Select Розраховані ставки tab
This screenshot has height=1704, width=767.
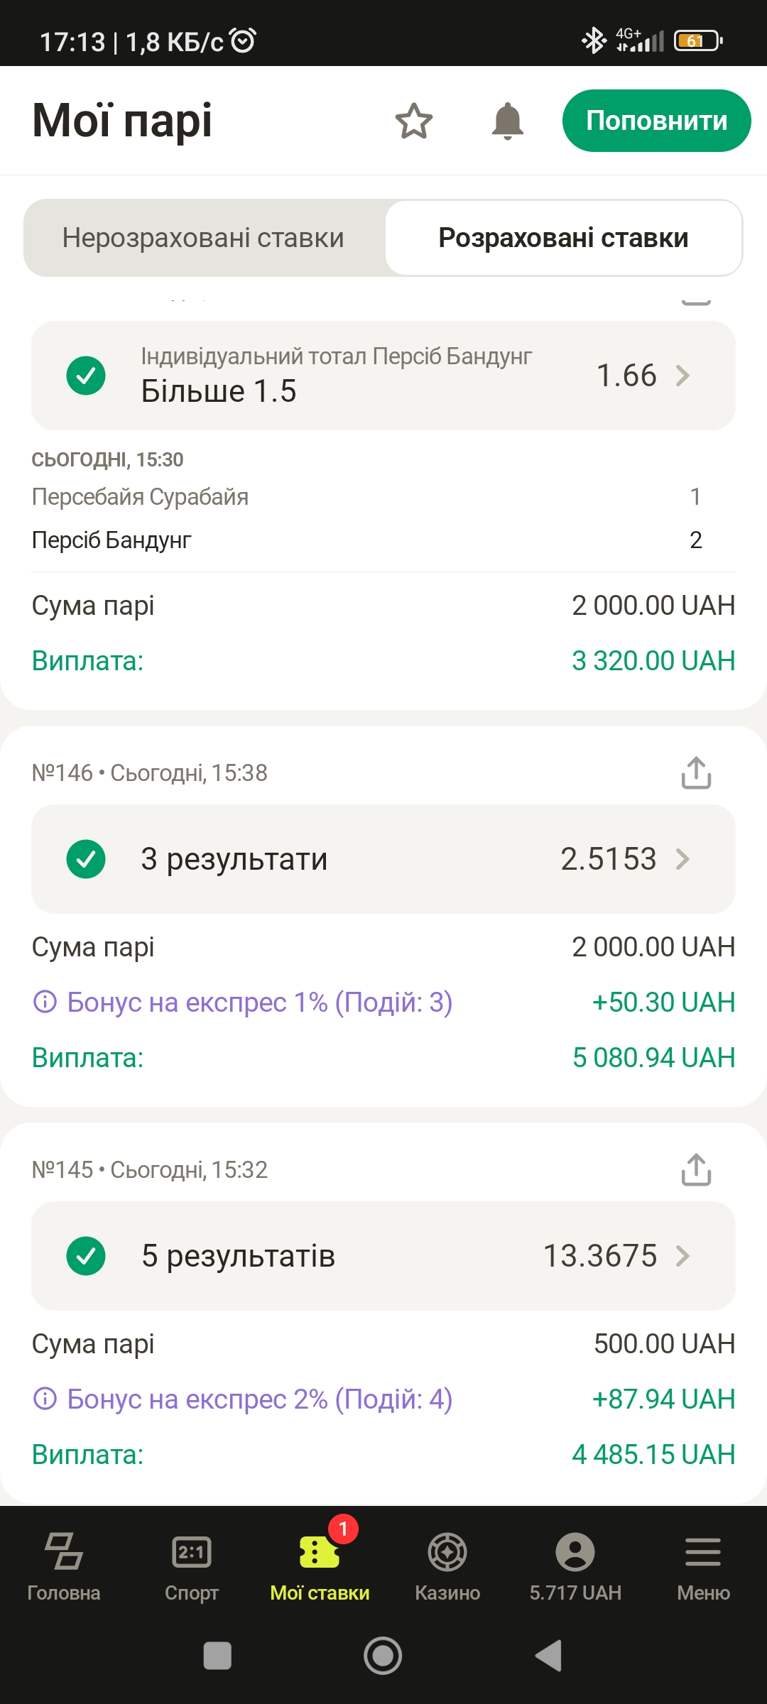[x=563, y=238]
